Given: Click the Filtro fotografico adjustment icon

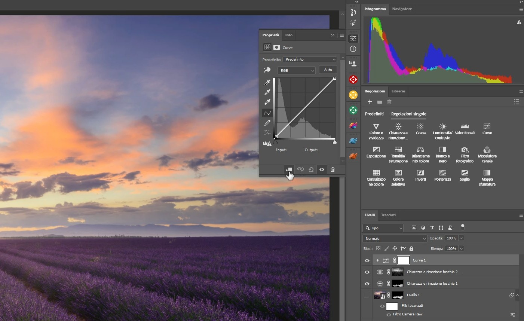Looking at the screenshot, I should [465, 155].
